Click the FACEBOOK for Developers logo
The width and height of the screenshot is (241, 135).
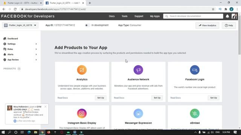[28, 16]
